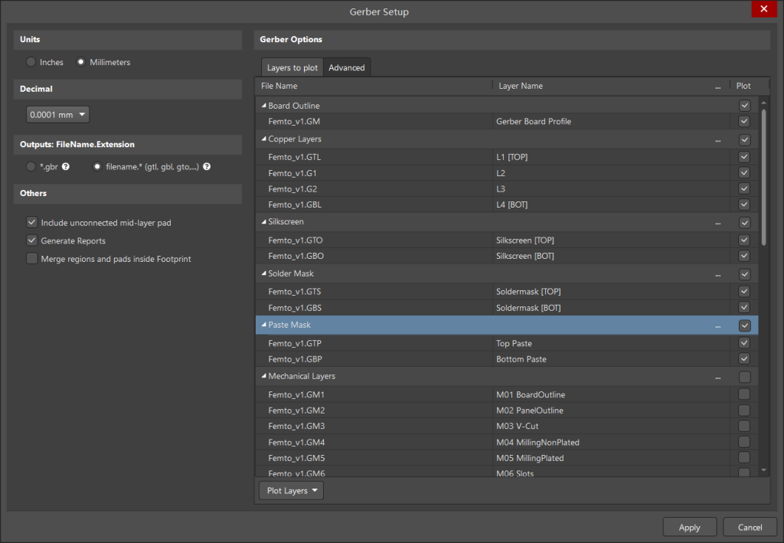
Task: Collapse the Copper Layers group
Action: pyautogui.click(x=263, y=139)
